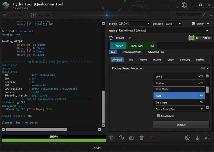
Task: Take a screenshot with camera icon
Action: click(x=131, y=138)
